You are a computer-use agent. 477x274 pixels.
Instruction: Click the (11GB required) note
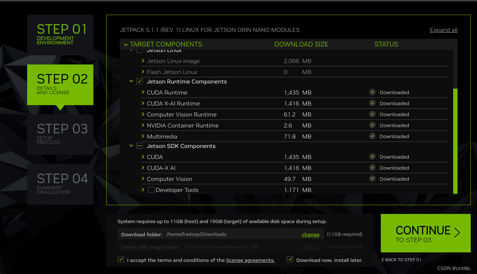[344, 234]
